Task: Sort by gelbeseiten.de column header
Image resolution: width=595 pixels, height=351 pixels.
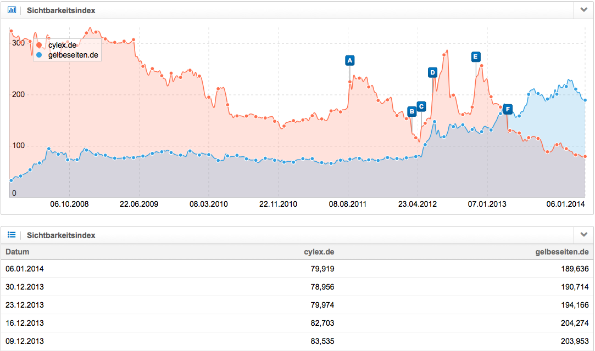Action: click(561, 252)
